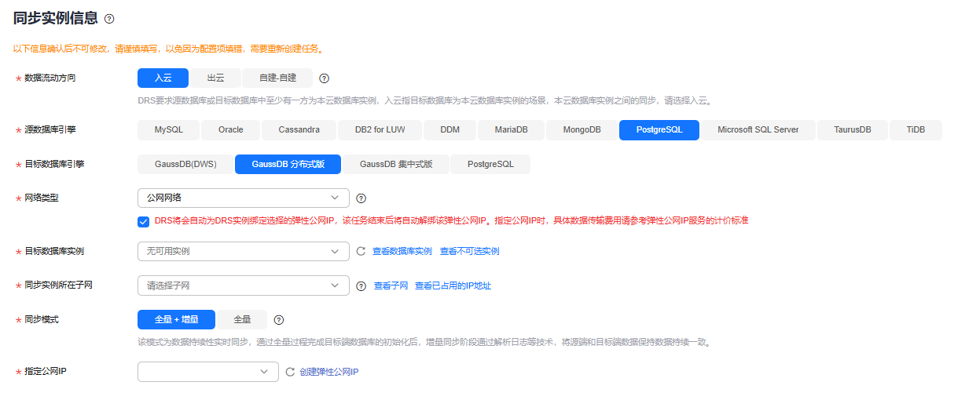This screenshot has height=400, width=954.
Task: Select 出云 data flow direction
Action: pos(215,78)
